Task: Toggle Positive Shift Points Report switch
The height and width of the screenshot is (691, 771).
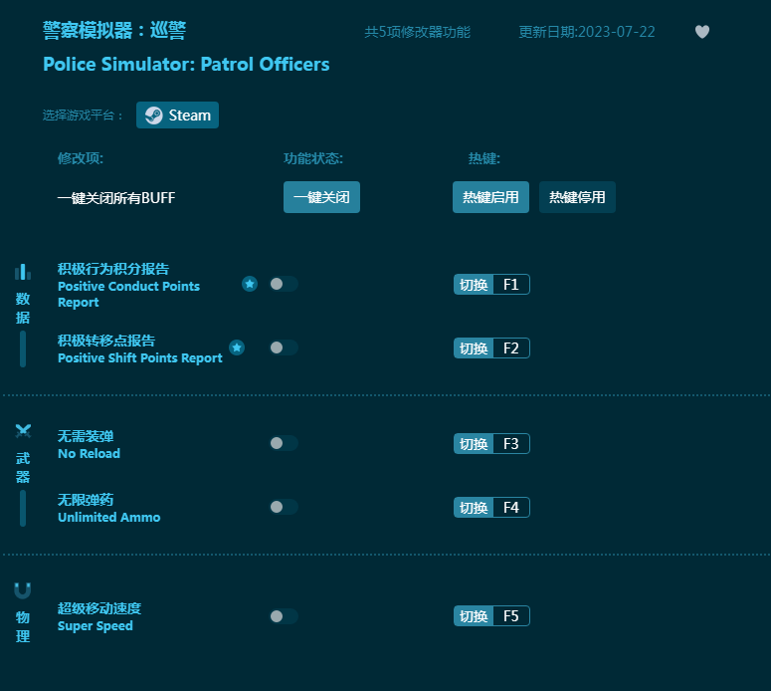Action: (x=284, y=347)
